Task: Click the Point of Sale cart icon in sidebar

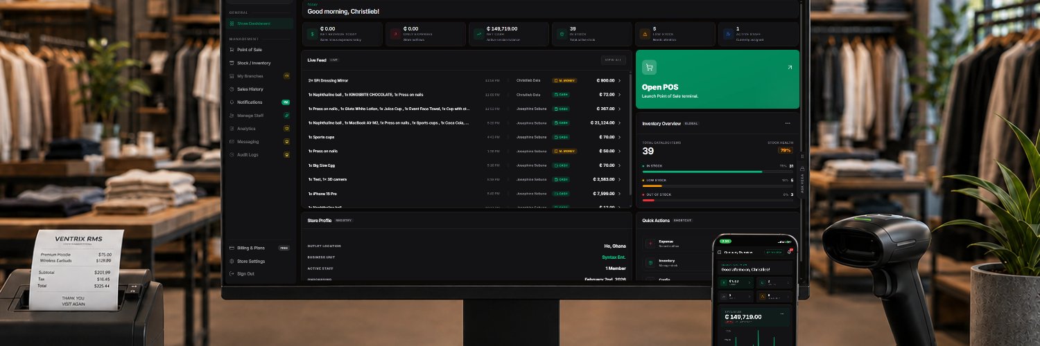Action: pyautogui.click(x=232, y=50)
